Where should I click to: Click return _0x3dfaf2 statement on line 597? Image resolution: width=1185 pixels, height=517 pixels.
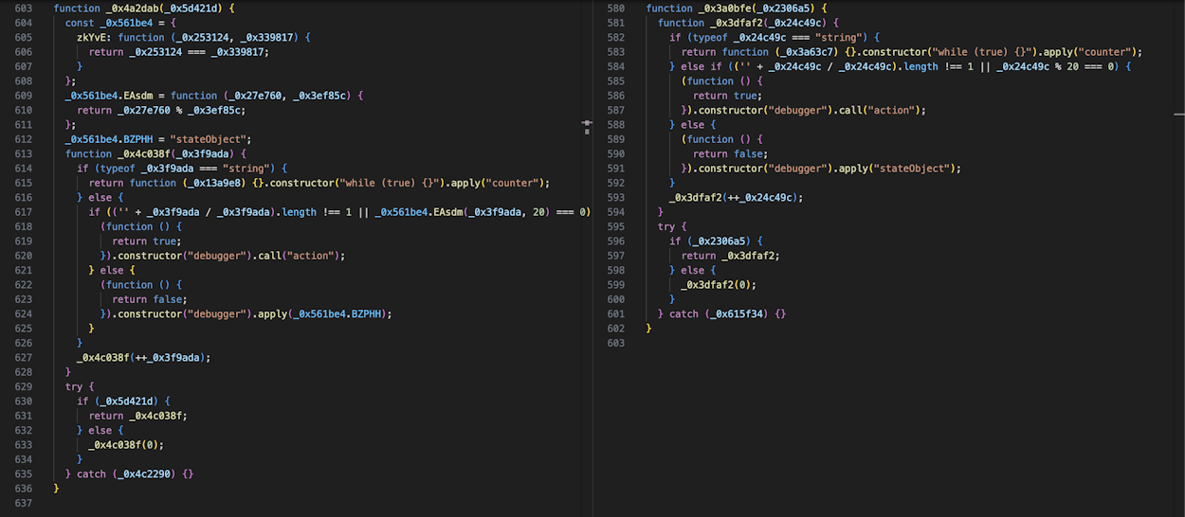pos(718,256)
